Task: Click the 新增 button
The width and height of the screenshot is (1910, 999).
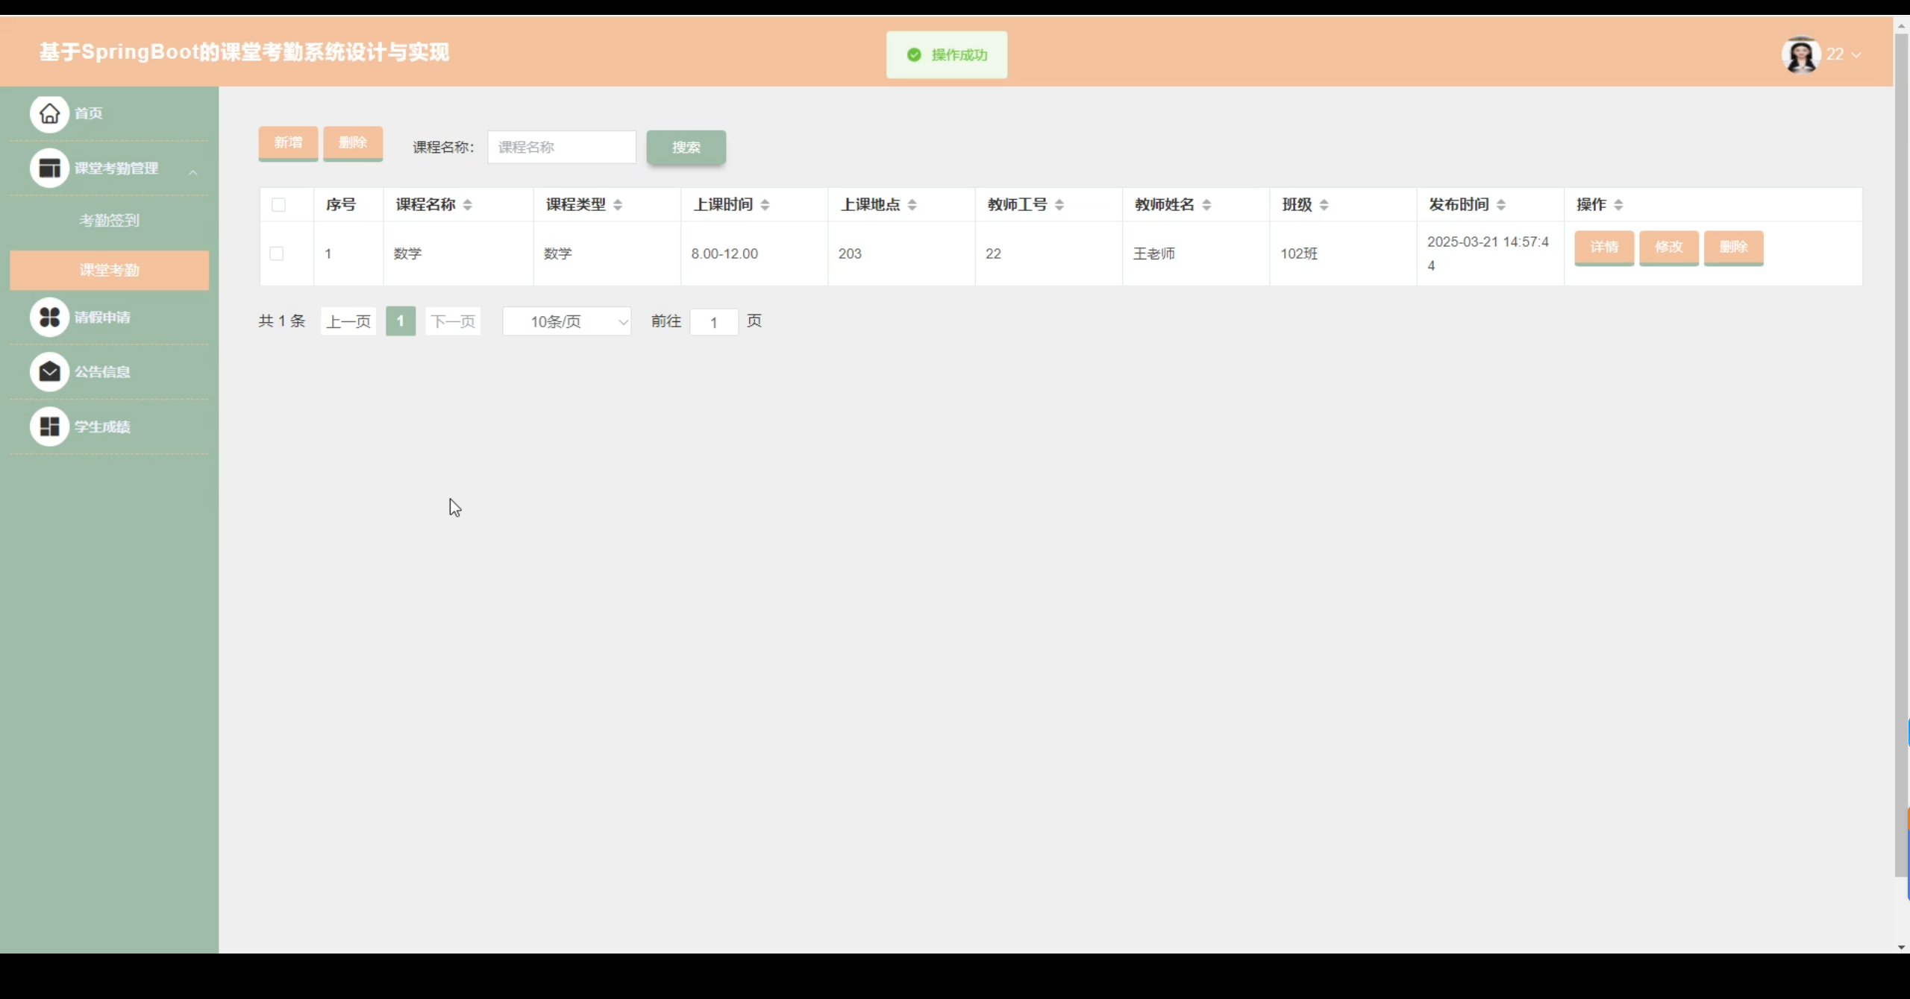Action: 288,142
